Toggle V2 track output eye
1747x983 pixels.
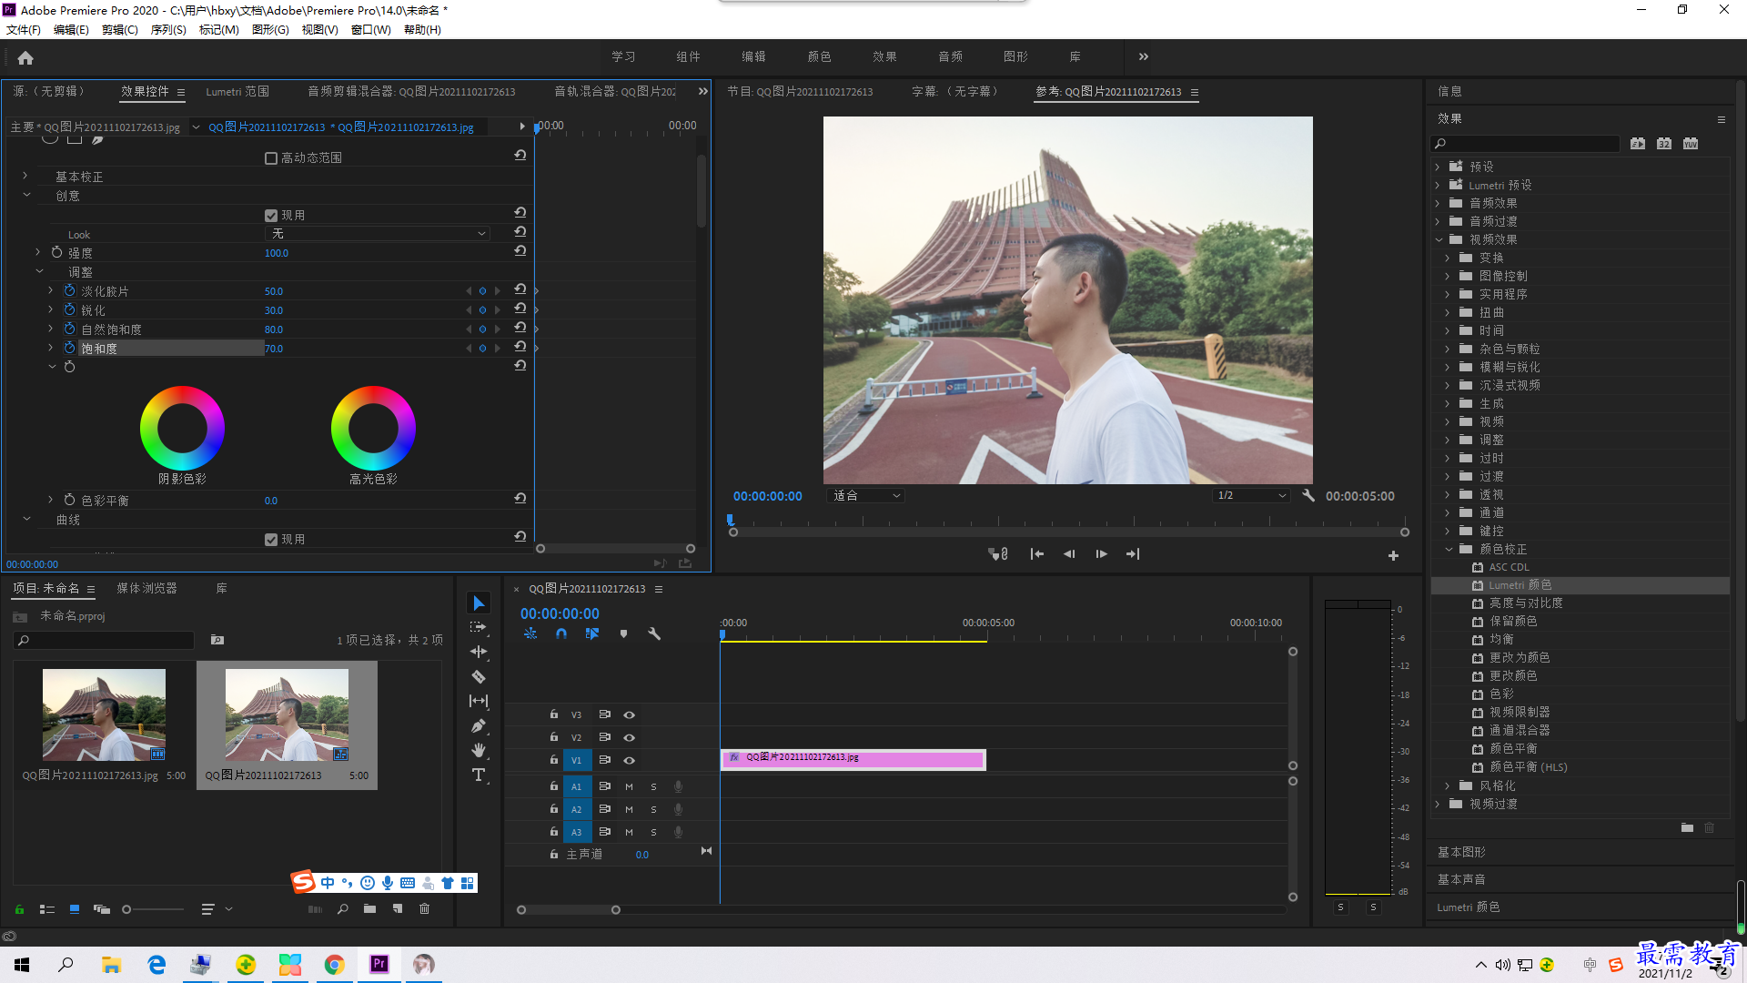pos(629,737)
